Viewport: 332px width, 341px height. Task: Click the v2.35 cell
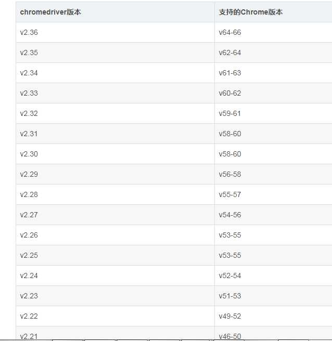pos(116,53)
